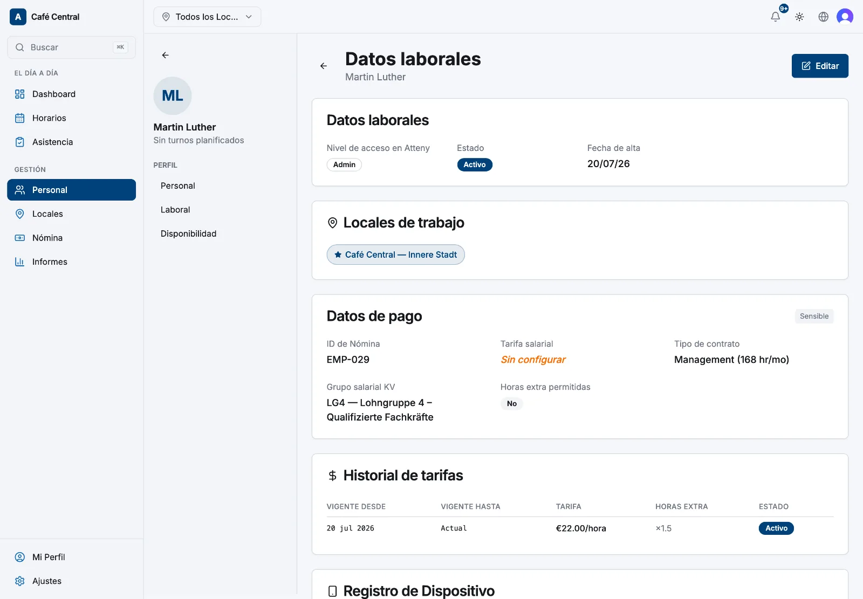Open the user avatar menu
Viewport: 863px width, 599px height.
pyautogui.click(x=845, y=17)
